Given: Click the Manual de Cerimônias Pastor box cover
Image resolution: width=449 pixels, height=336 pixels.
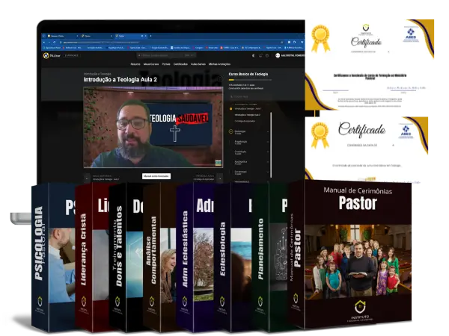Looking at the screenshot, I should 358,255.
